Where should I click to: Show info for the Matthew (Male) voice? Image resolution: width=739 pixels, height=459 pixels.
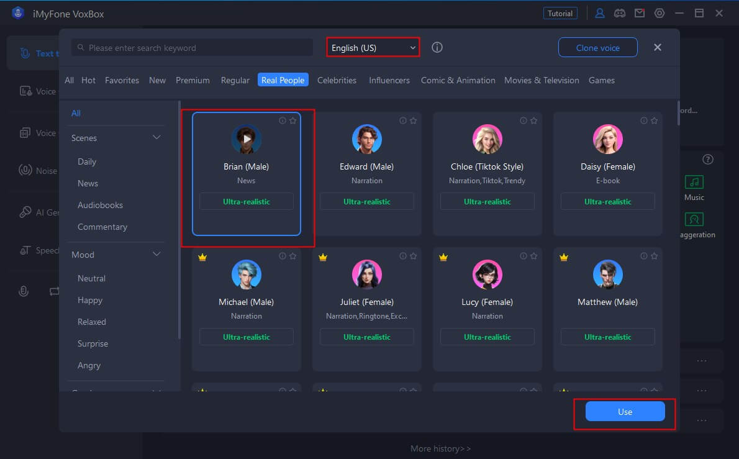tap(644, 256)
